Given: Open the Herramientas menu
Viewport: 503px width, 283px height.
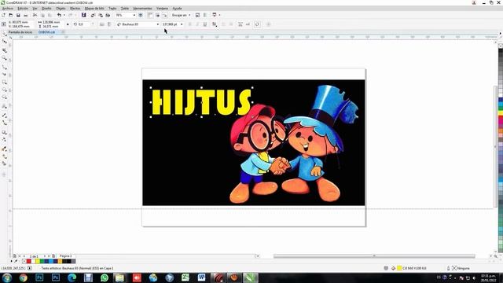Looking at the screenshot, I should (143, 9).
